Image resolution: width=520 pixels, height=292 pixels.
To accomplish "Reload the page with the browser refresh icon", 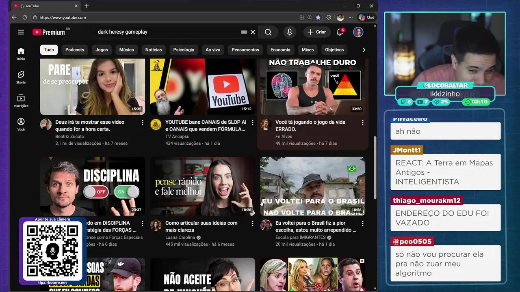I will (x=25, y=17).
